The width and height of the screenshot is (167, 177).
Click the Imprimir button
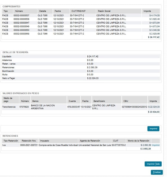pyautogui.click(x=153, y=129)
